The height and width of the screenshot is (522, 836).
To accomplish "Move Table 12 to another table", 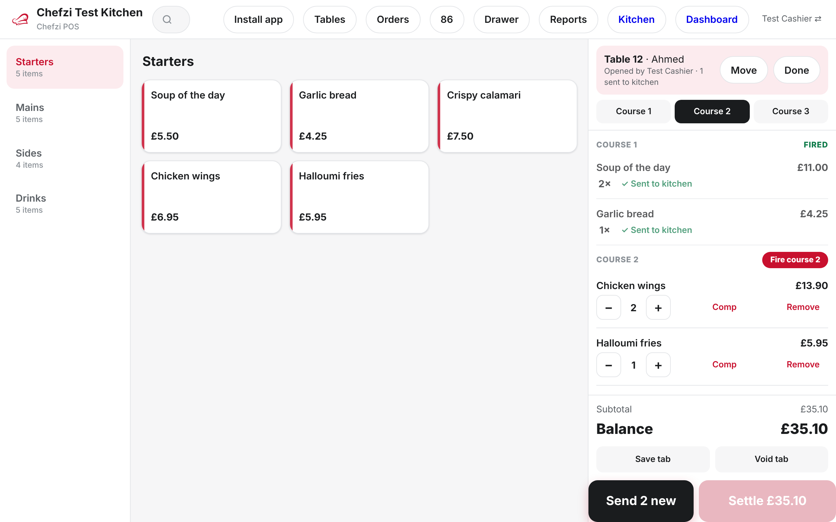I will pyautogui.click(x=743, y=70).
